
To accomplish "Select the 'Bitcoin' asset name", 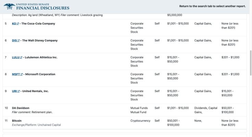I will point(17,121).
